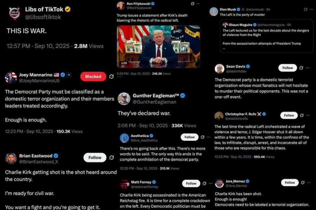Open the quoted Shaun Maguire tweet

tap(266, 36)
